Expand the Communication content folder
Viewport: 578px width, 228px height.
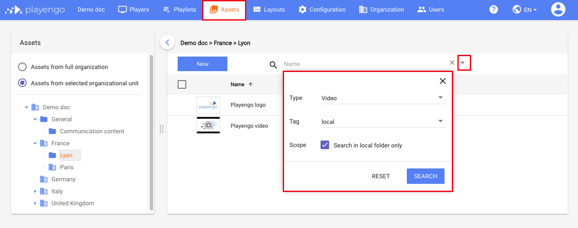coord(44,131)
